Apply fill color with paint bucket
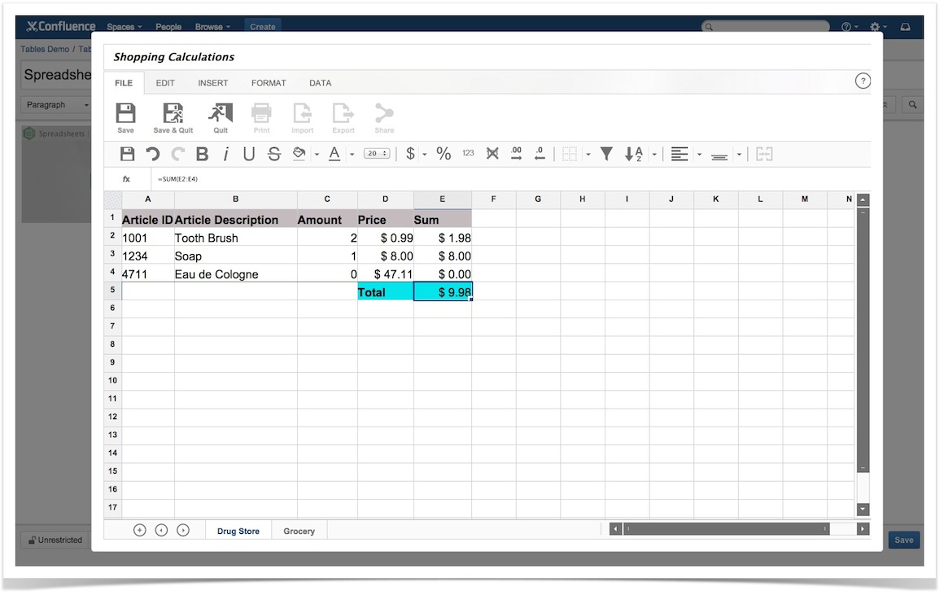 pos(299,154)
